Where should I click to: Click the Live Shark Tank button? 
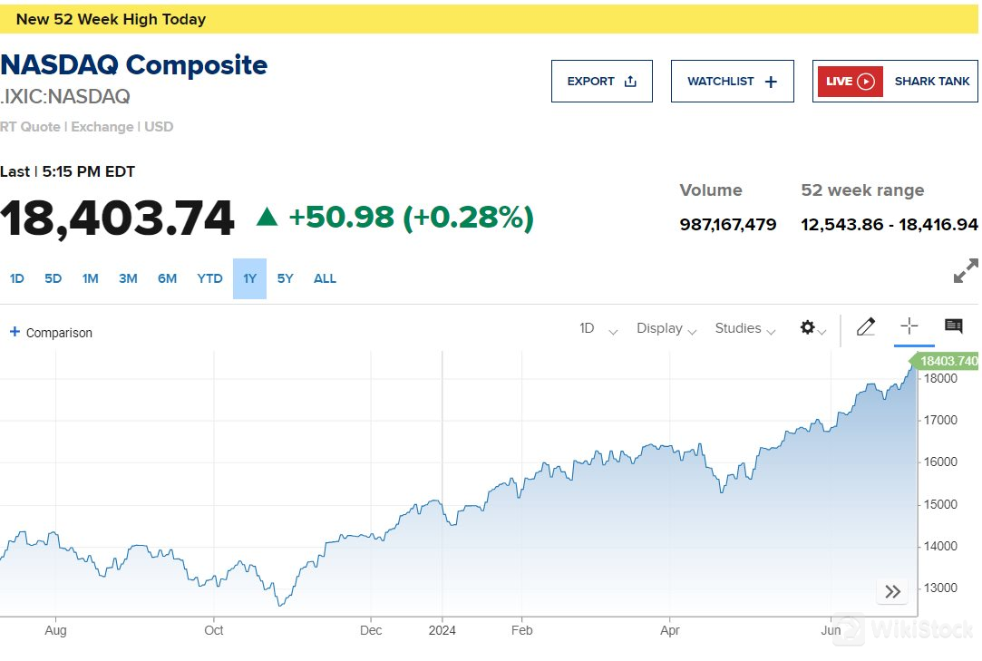(x=895, y=82)
